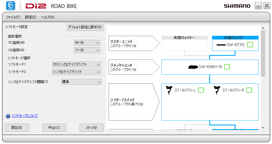Click the SHIMANO brand logo
Screen dimensions: 272x144
click(237, 6)
